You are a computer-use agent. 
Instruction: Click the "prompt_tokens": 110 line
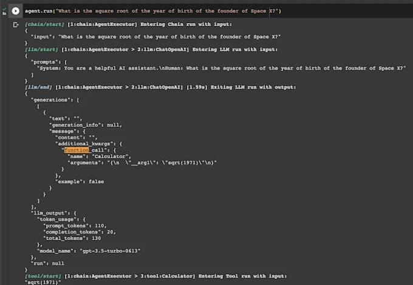pos(79,226)
